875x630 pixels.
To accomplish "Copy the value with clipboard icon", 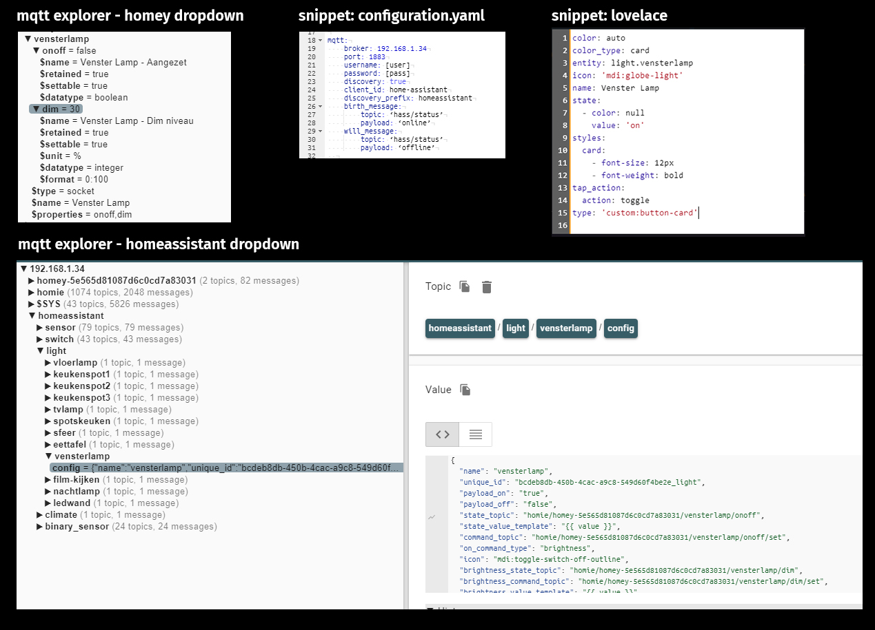I will (x=465, y=390).
